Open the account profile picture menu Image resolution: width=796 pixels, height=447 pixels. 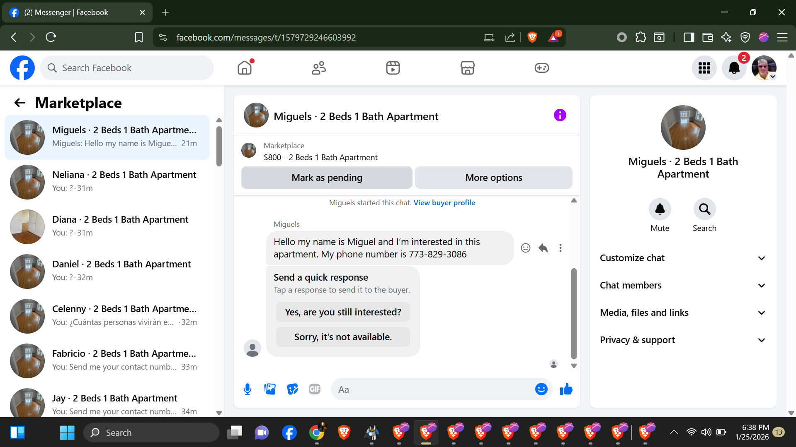click(764, 68)
